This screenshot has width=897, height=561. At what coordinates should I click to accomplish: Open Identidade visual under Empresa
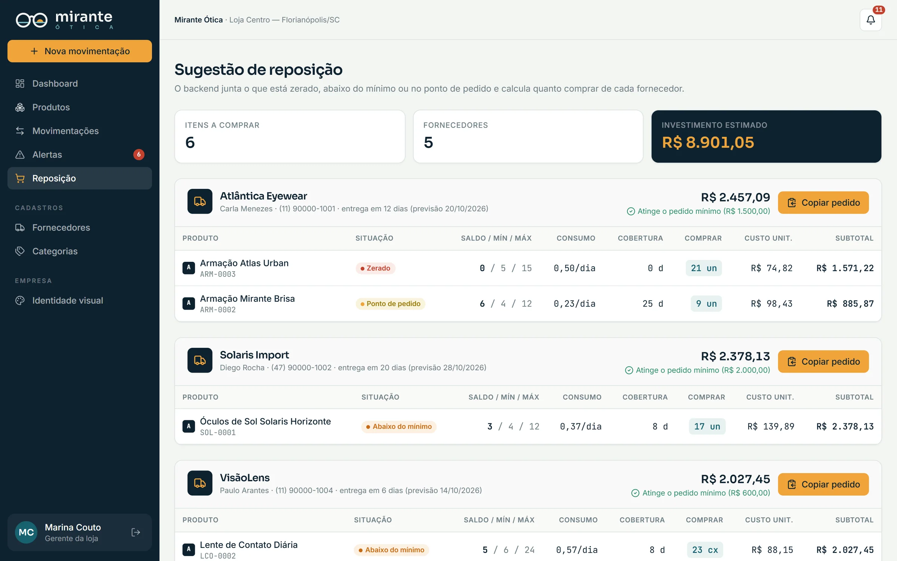pyautogui.click(x=80, y=301)
